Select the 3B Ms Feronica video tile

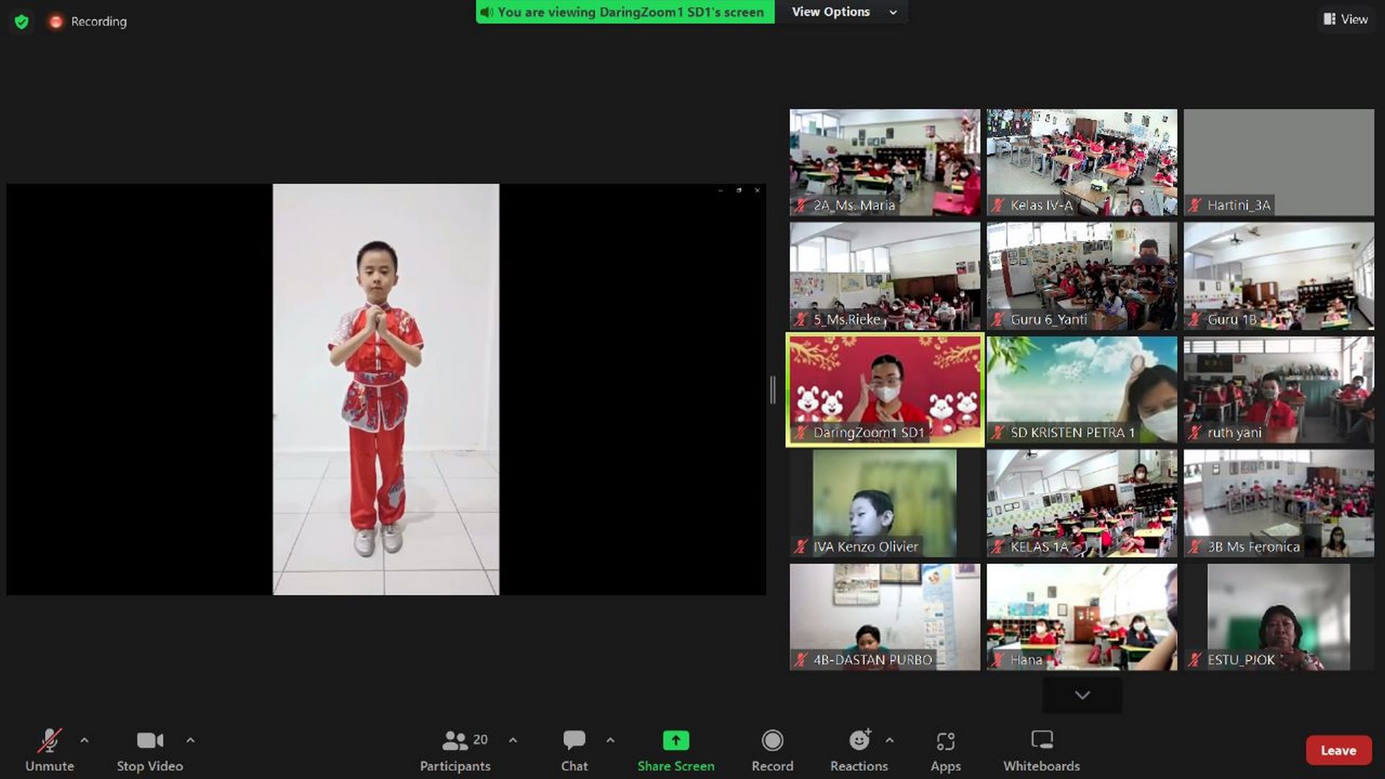[1278, 503]
